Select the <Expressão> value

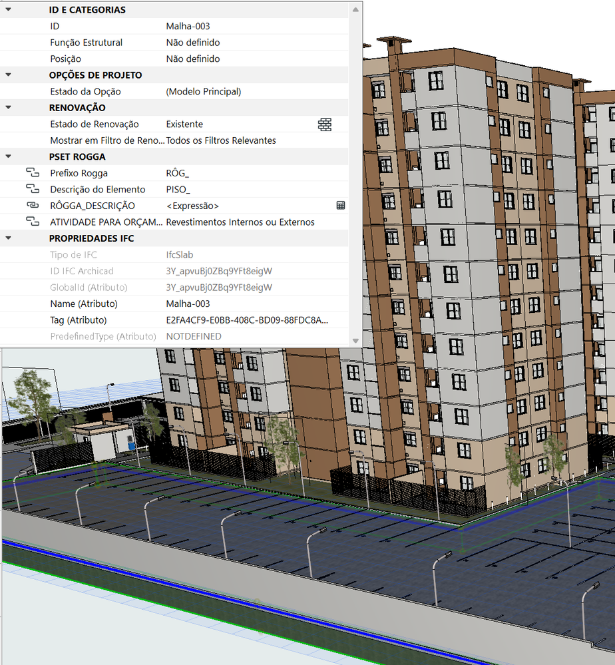(192, 206)
